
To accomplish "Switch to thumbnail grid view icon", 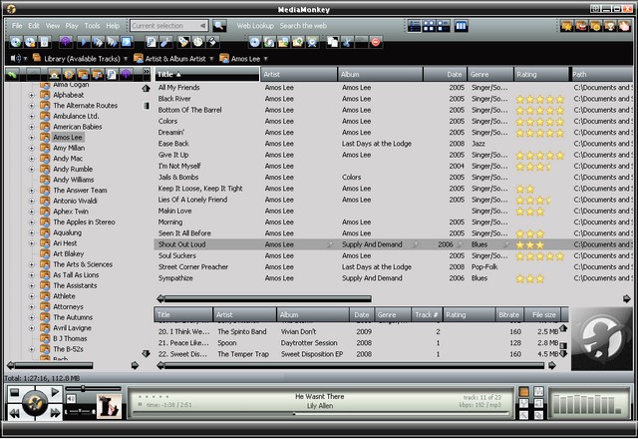I will click(429, 26).
